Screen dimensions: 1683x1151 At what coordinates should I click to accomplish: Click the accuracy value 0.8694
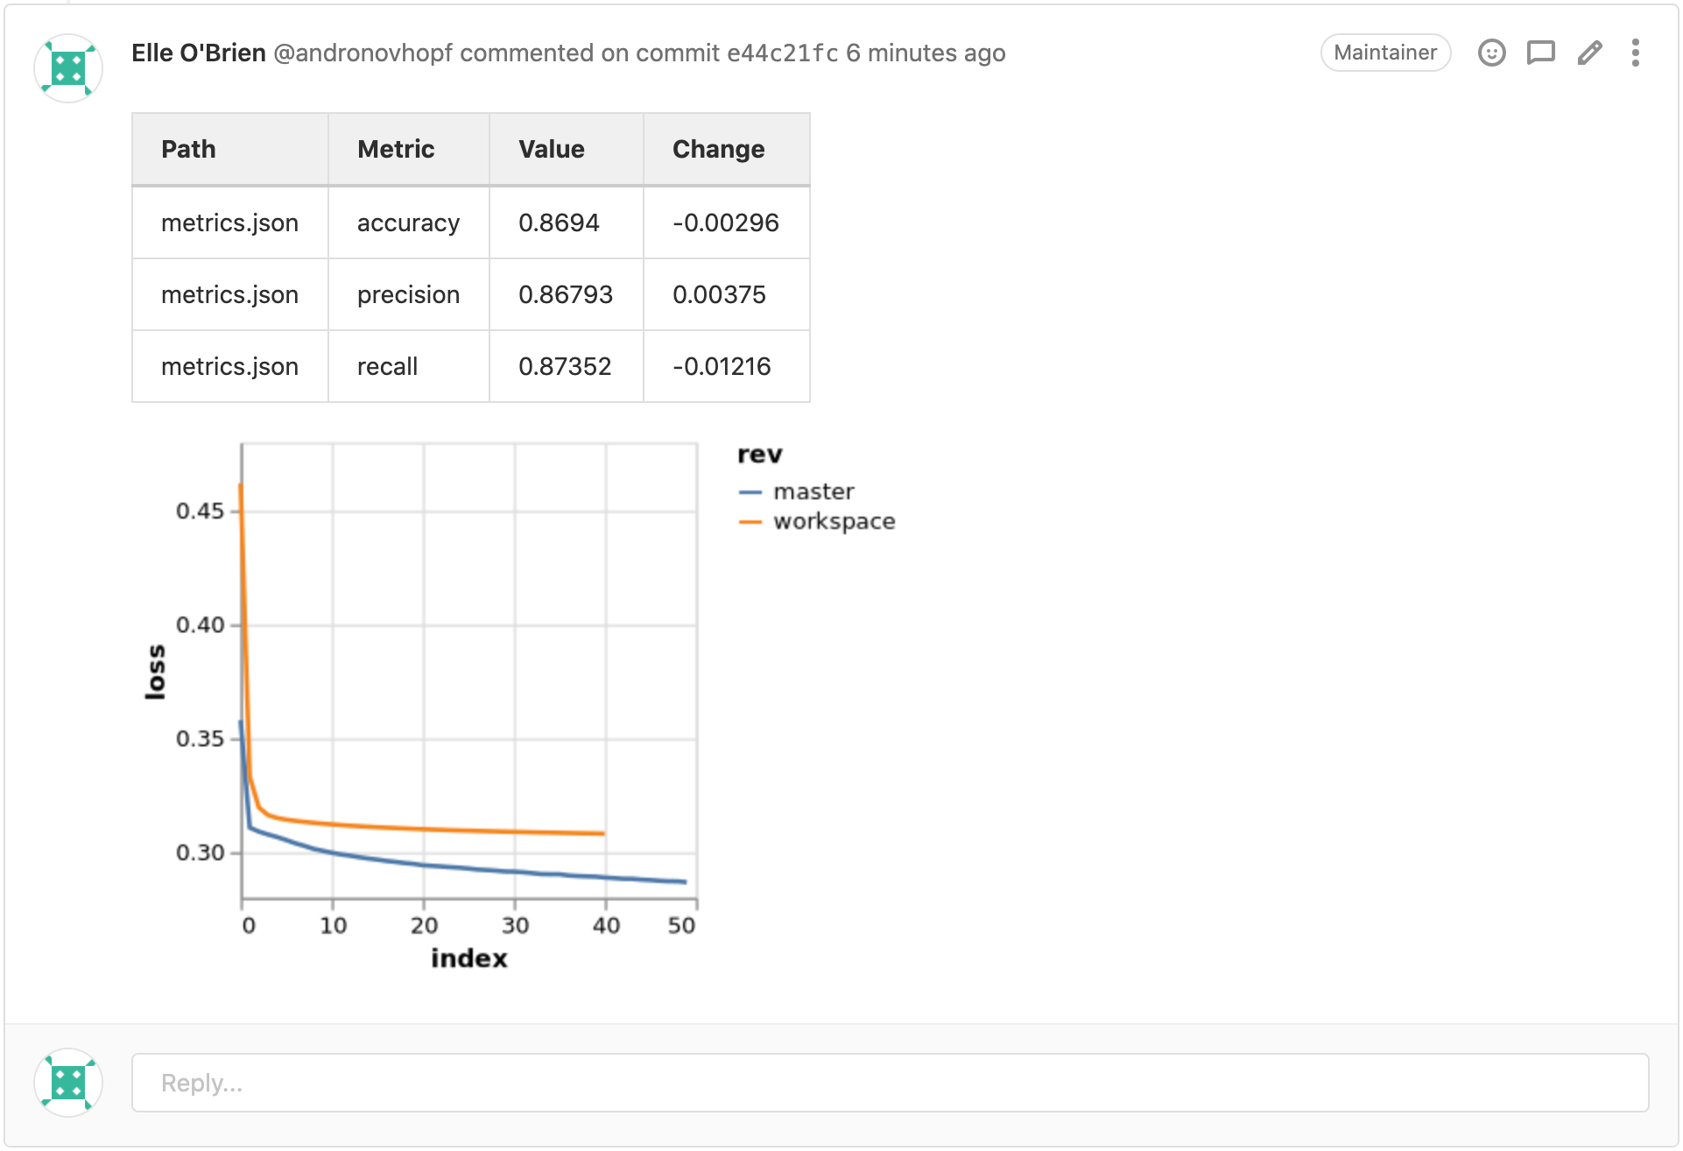[x=560, y=222]
